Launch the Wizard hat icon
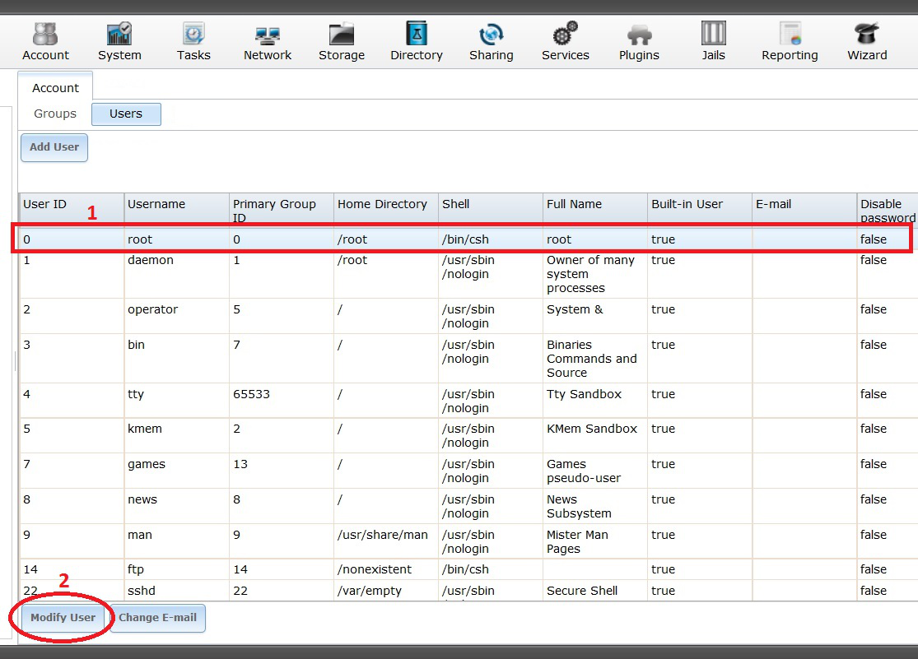Screen dimensions: 918x659 pyautogui.click(x=867, y=41)
